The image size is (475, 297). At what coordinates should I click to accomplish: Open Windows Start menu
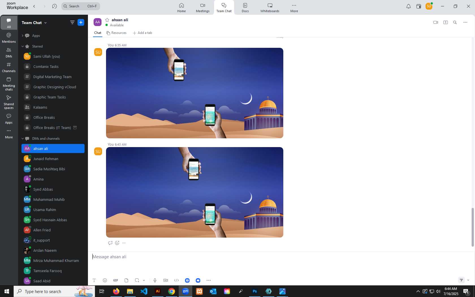[7, 291]
